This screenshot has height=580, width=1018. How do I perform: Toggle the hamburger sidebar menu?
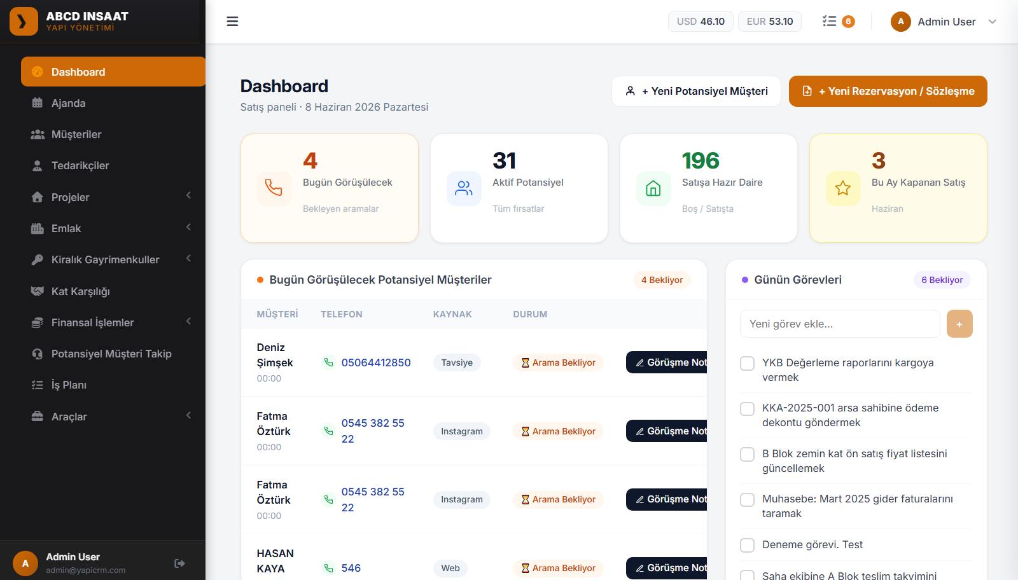232,22
